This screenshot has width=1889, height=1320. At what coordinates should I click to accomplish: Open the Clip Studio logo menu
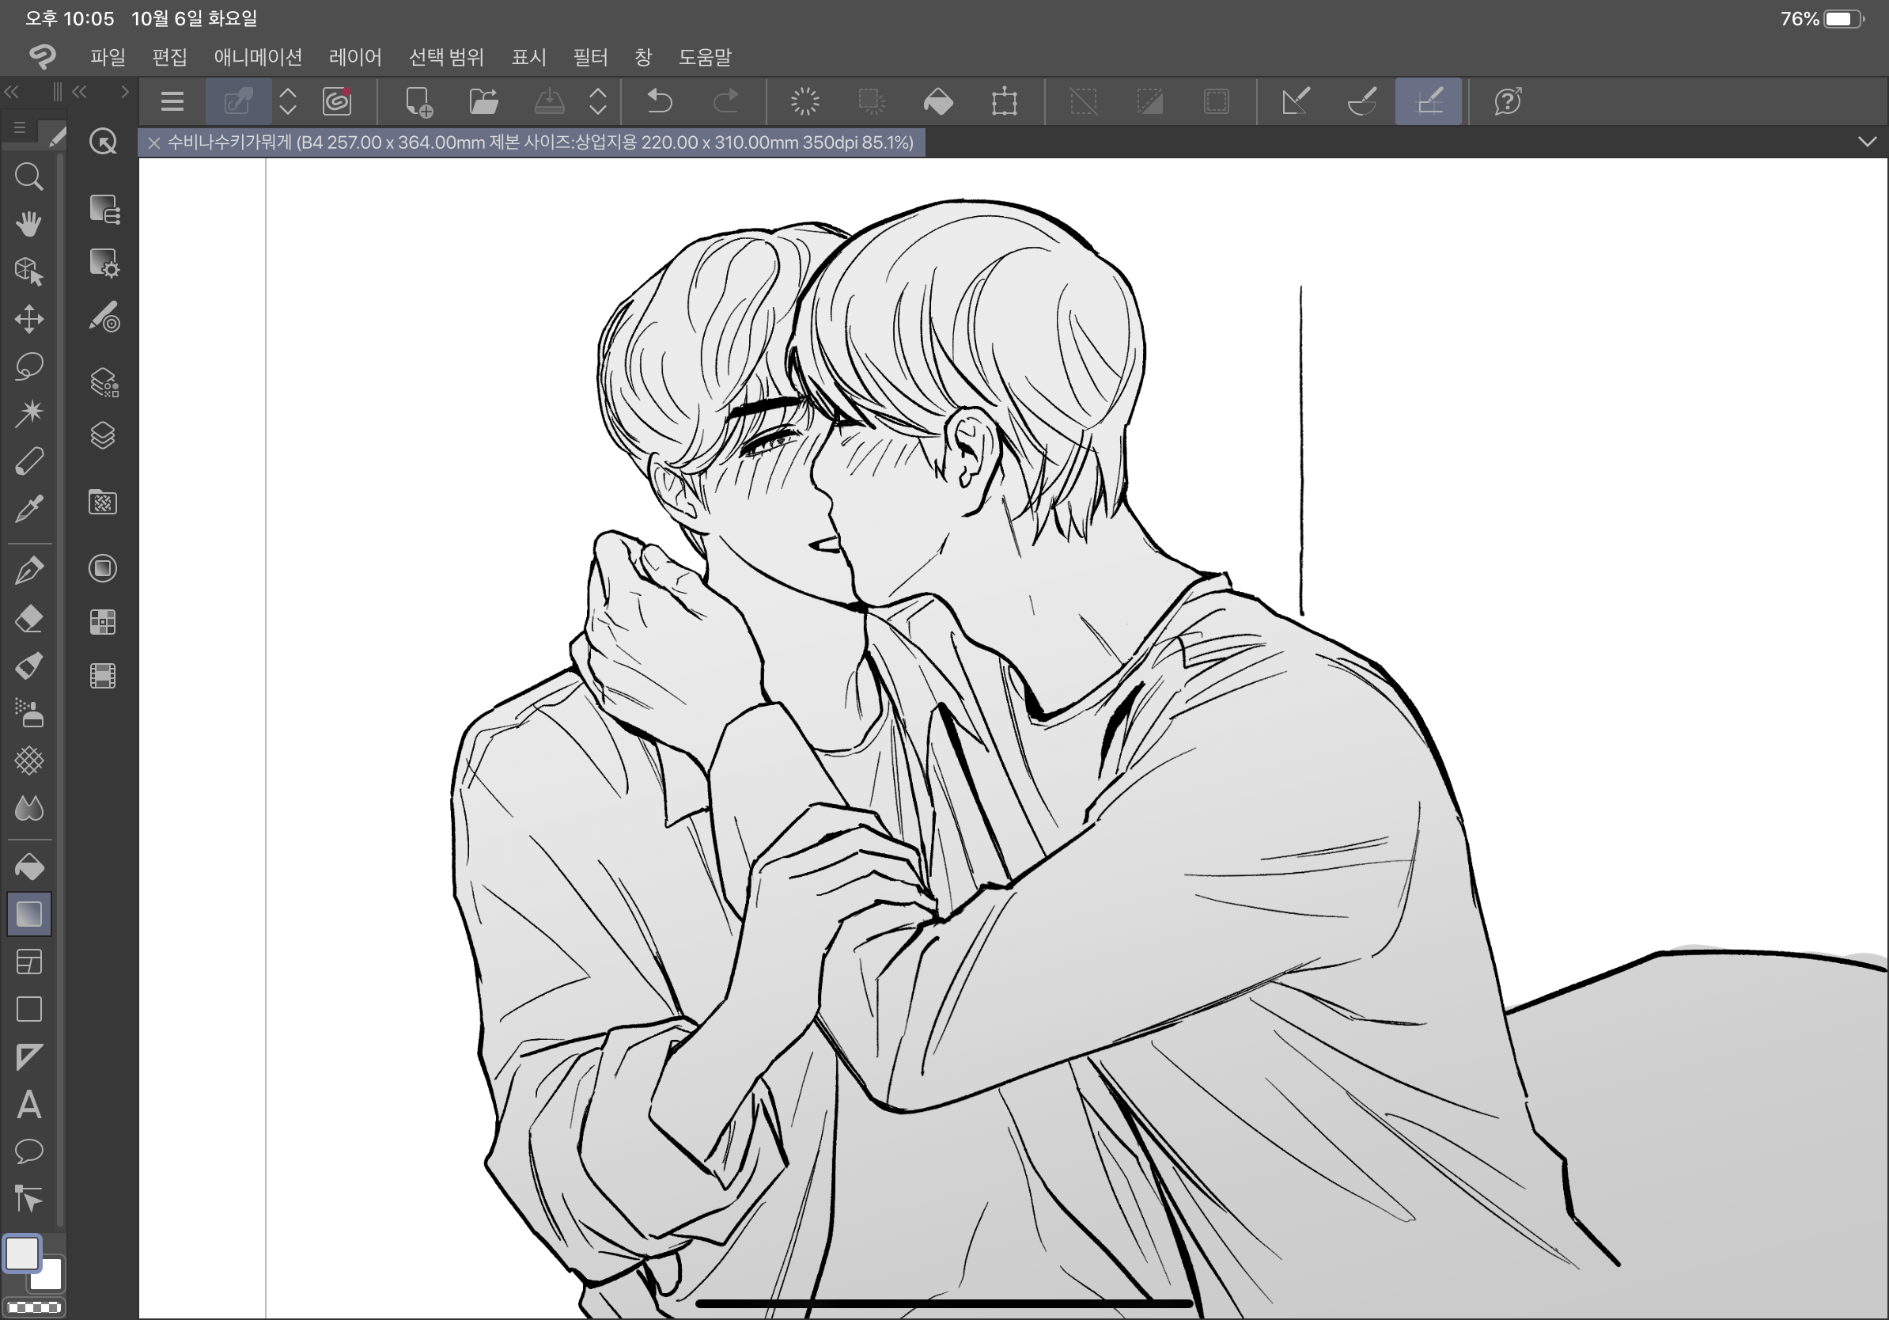coord(42,56)
